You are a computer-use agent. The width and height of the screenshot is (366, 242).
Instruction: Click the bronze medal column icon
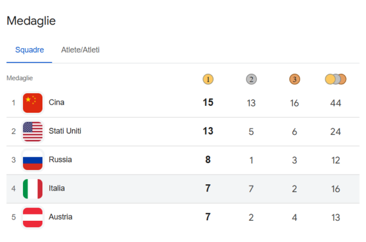(x=294, y=79)
